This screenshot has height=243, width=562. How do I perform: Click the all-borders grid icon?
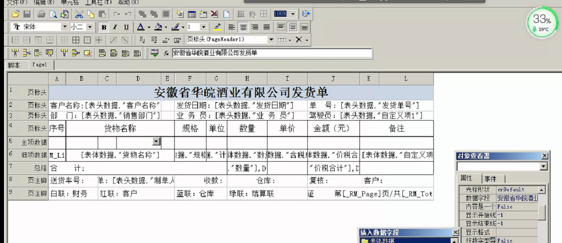pos(76,40)
